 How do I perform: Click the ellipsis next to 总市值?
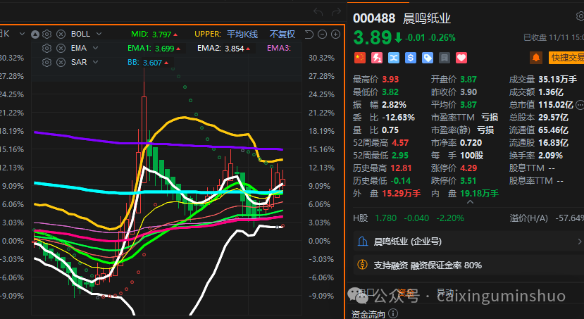click(x=580, y=105)
